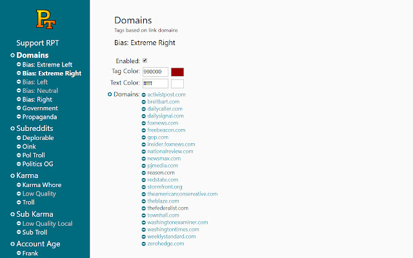Click minus icon next to Bias: Extreme Left
The image size is (413, 258).
tap(19, 64)
